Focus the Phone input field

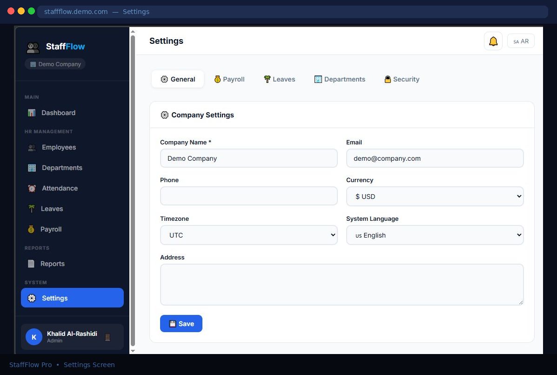pos(248,196)
